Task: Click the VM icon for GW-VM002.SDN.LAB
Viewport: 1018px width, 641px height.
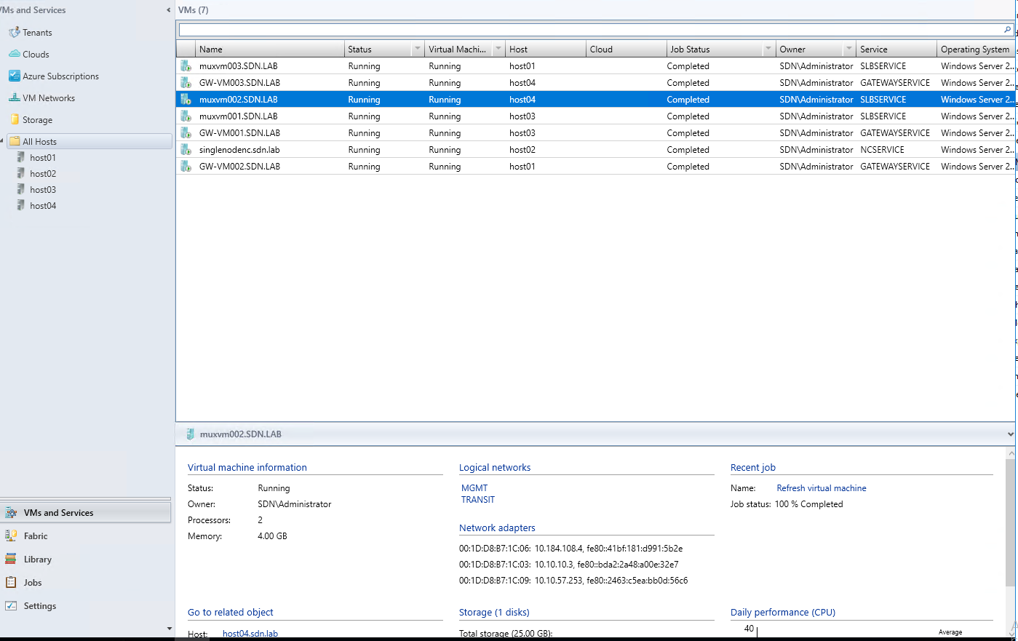Action: pyautogui.click(x=186, y=166)
